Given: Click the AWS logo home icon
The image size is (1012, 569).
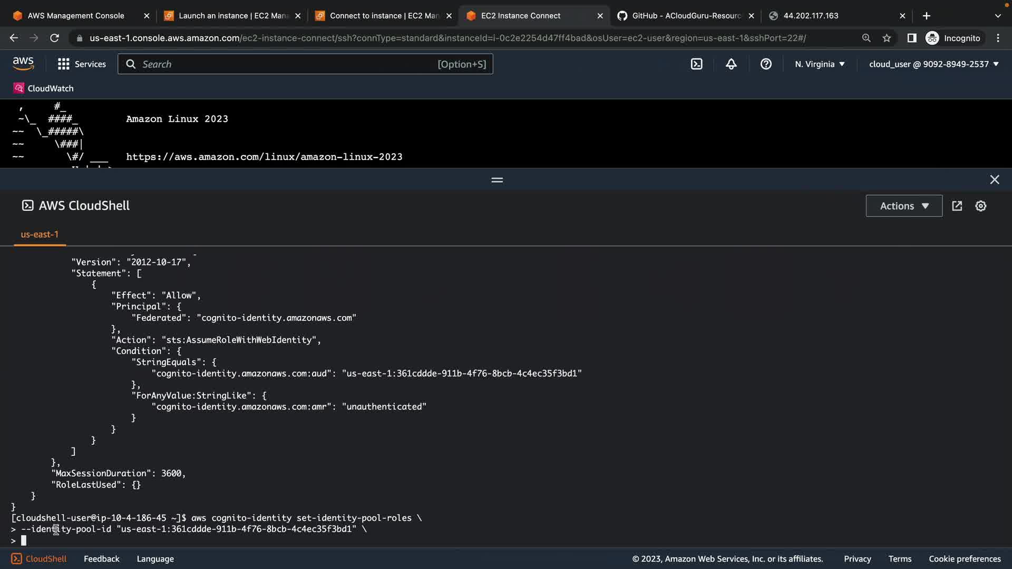Looking at the screenshot, I should click(x=23, y=64).
